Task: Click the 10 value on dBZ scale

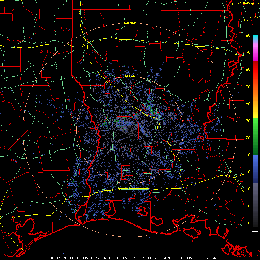Action: tap(248, 155)
